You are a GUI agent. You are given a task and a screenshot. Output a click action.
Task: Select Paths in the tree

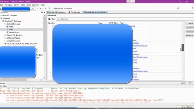click(x=11, y=30)
